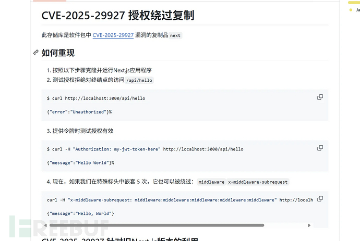Screen dimensions: 360x241
Task: Click the right arrow of code scrollbar
Action: [x=309, y=225]
